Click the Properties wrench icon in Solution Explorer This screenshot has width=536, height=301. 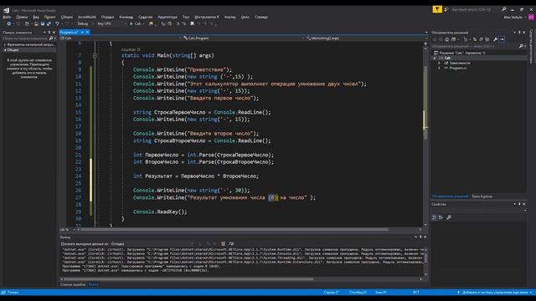495,39
